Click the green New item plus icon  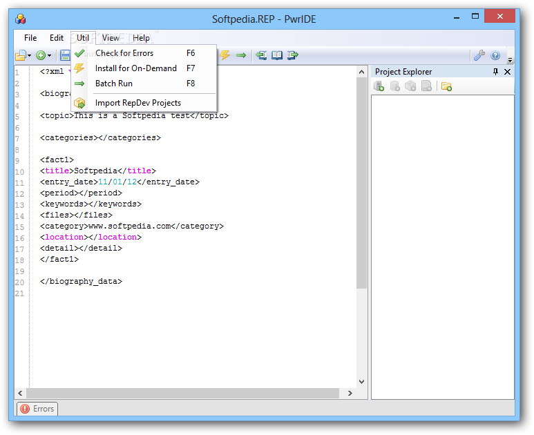(41, 55)
